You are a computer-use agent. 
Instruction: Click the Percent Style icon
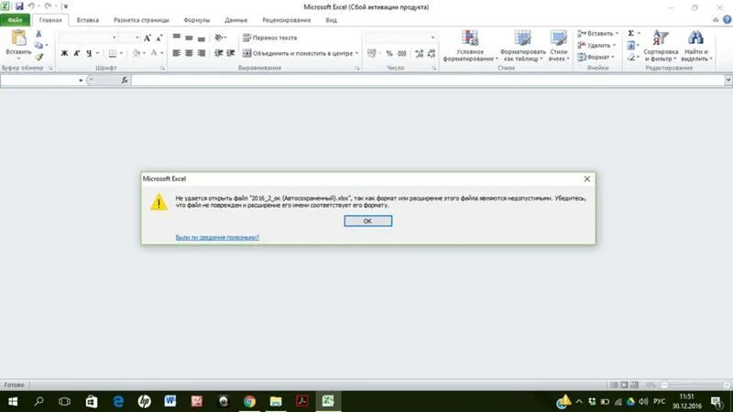click(x=389, y=53)
